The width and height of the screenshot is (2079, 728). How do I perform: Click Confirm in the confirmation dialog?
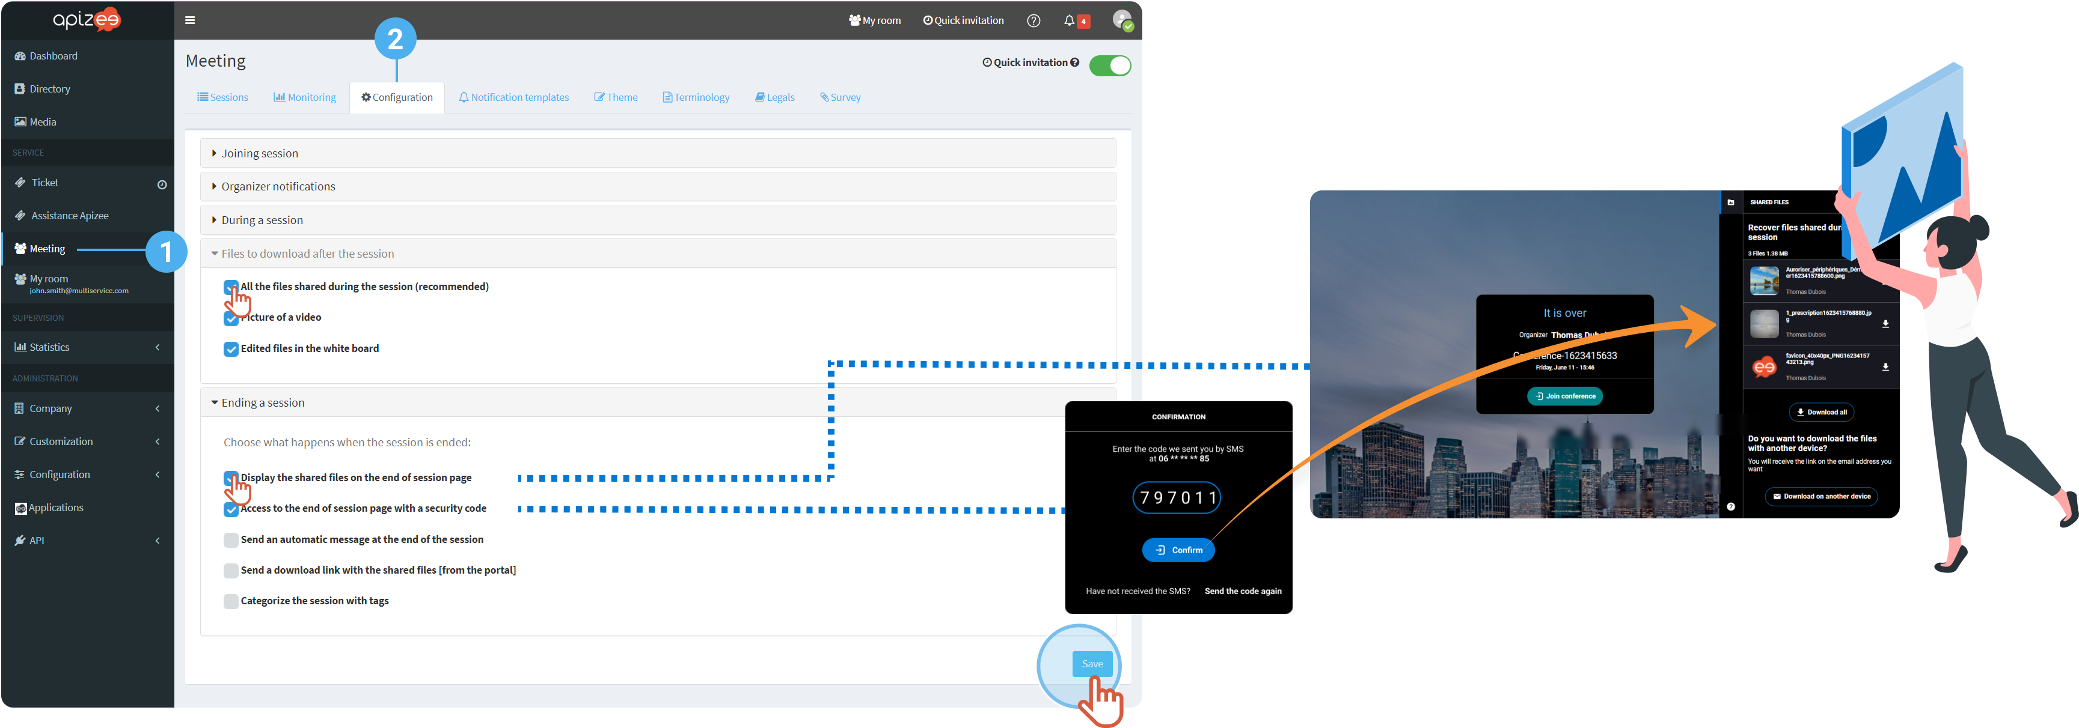click(1178, 550)
